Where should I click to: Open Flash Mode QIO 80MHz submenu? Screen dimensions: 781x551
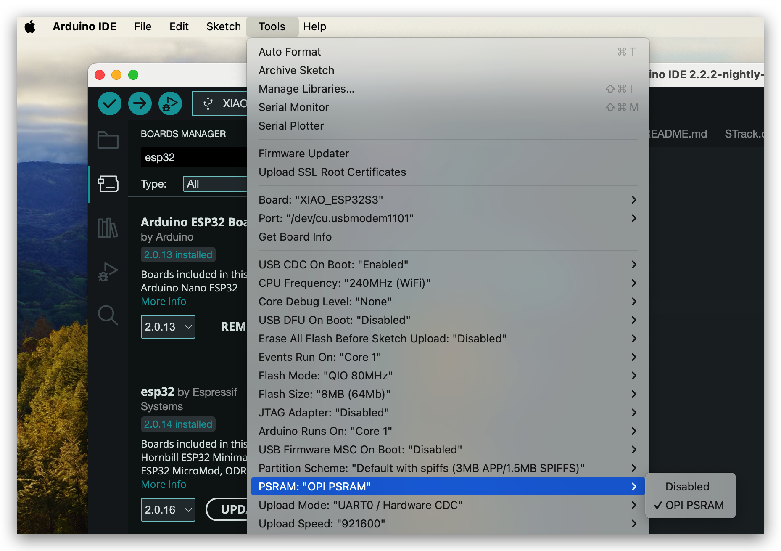[x=448, y=376]
